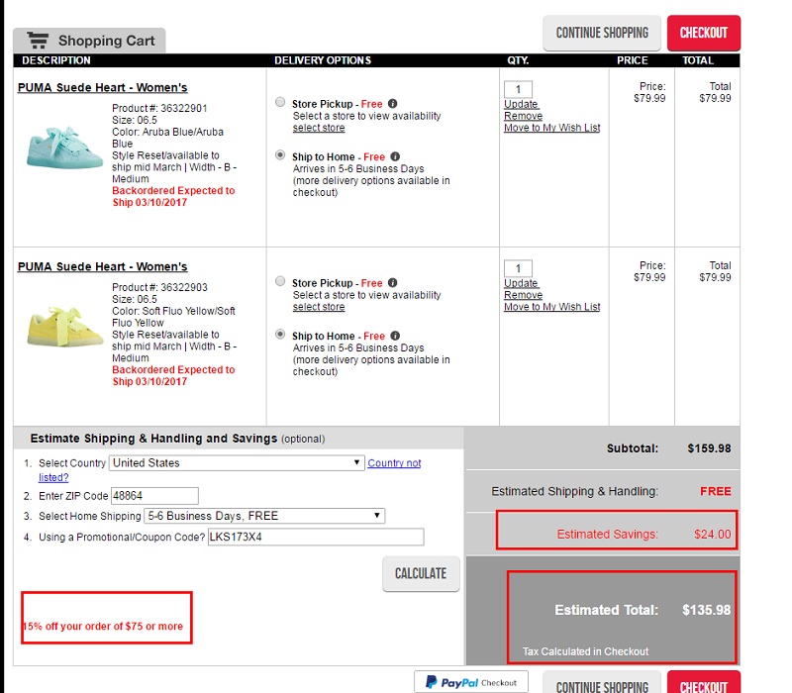This screenshot has height=693, width=792.
Task: Open the Select Country dropdown
Action: tap(237, 462)
